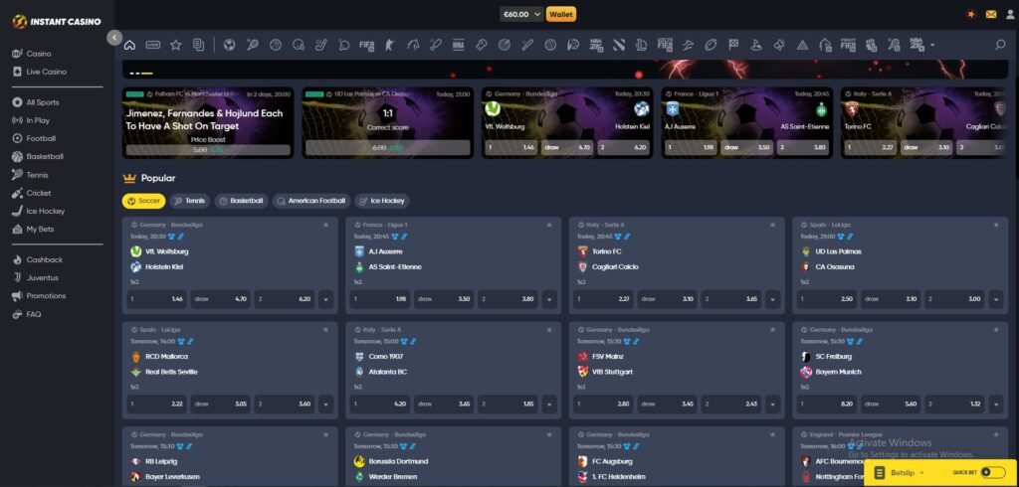Open the LIVE events icon in toolbar
This screenshot has height=487, width=1019.
(153, 45)
